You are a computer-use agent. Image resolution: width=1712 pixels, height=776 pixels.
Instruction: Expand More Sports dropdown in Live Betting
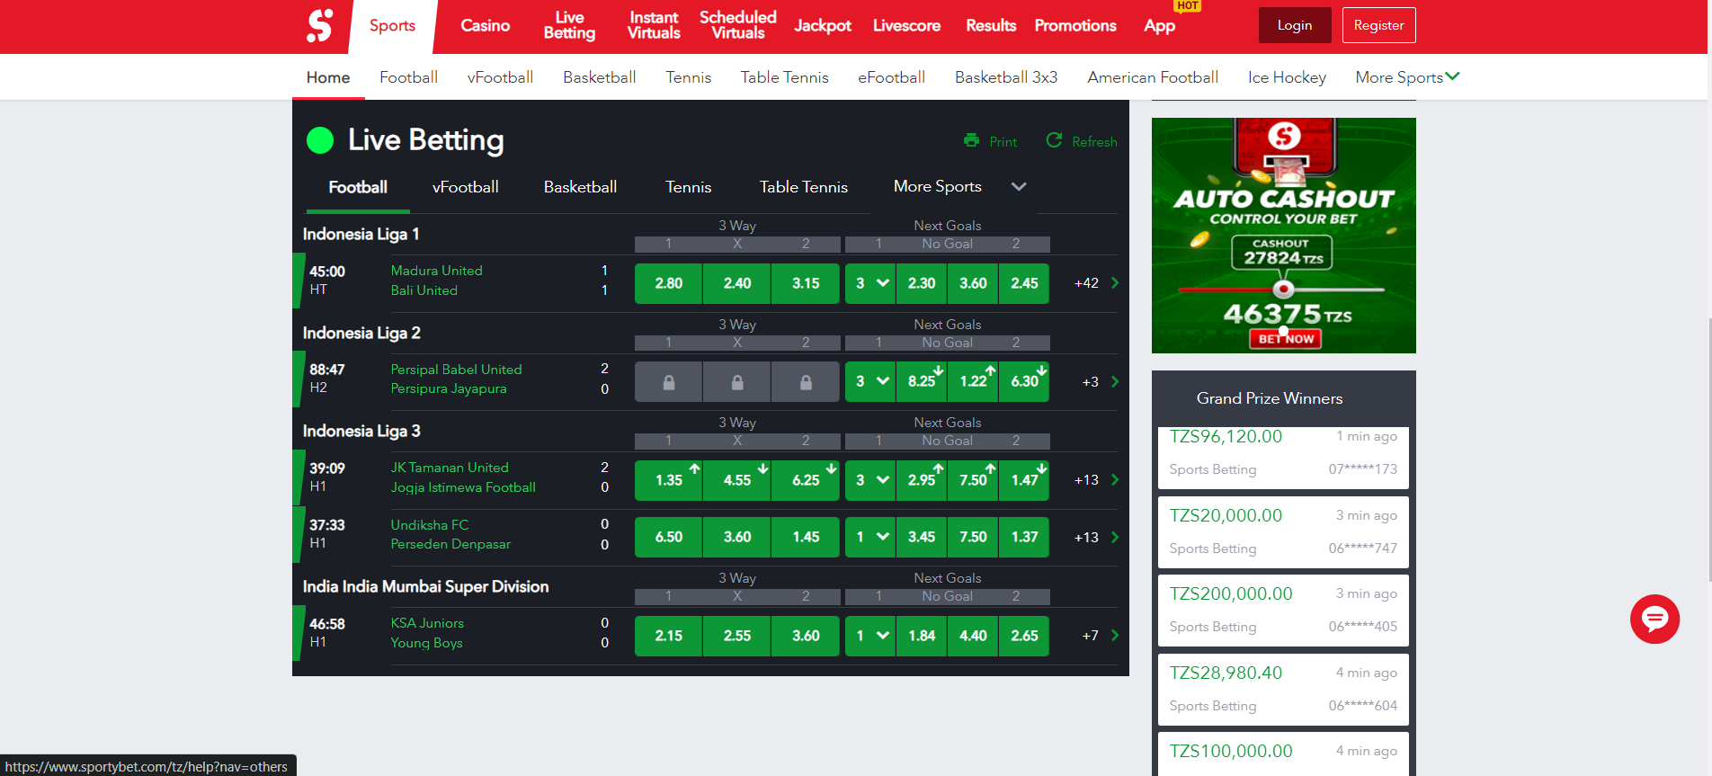click(x=959, y=186)
